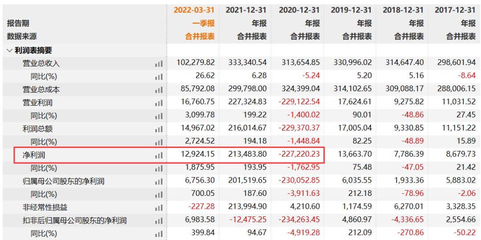
Task: Click the 2017-12-31 period header
Action: click(455, 10)
